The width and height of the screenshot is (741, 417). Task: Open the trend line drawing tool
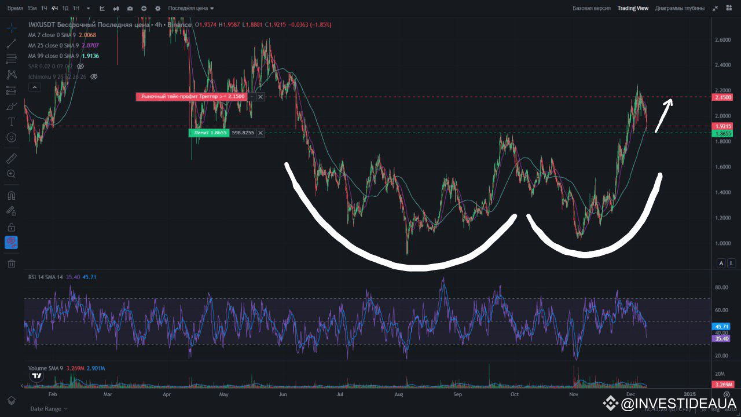coord(11,42)
